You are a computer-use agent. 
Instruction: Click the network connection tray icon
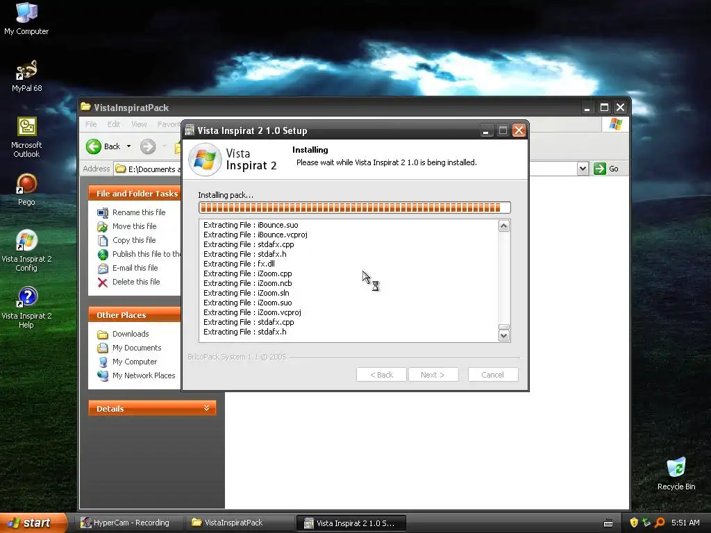[647, 523]
